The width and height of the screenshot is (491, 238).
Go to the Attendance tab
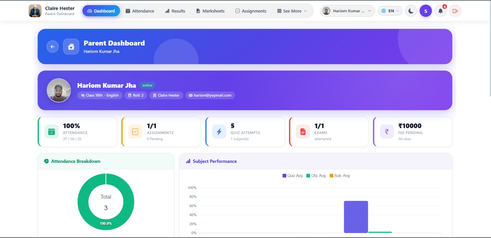pyautogui.click(x=140, y=11)
